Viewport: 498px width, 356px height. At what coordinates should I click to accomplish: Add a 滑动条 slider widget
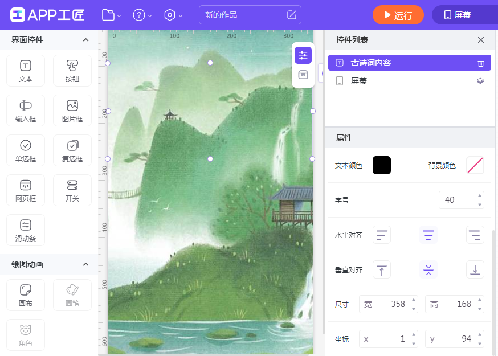coord(26,230)
